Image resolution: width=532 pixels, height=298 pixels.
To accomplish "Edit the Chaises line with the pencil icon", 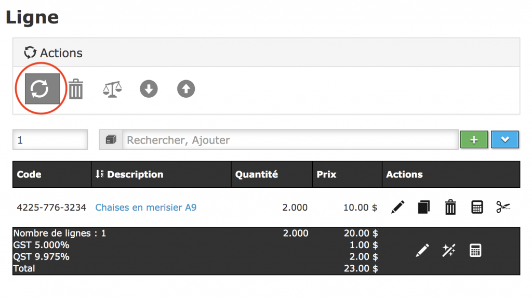I will pos(397,208).
